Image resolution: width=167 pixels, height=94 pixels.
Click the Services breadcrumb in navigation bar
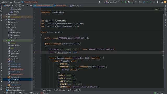point(17,2)
